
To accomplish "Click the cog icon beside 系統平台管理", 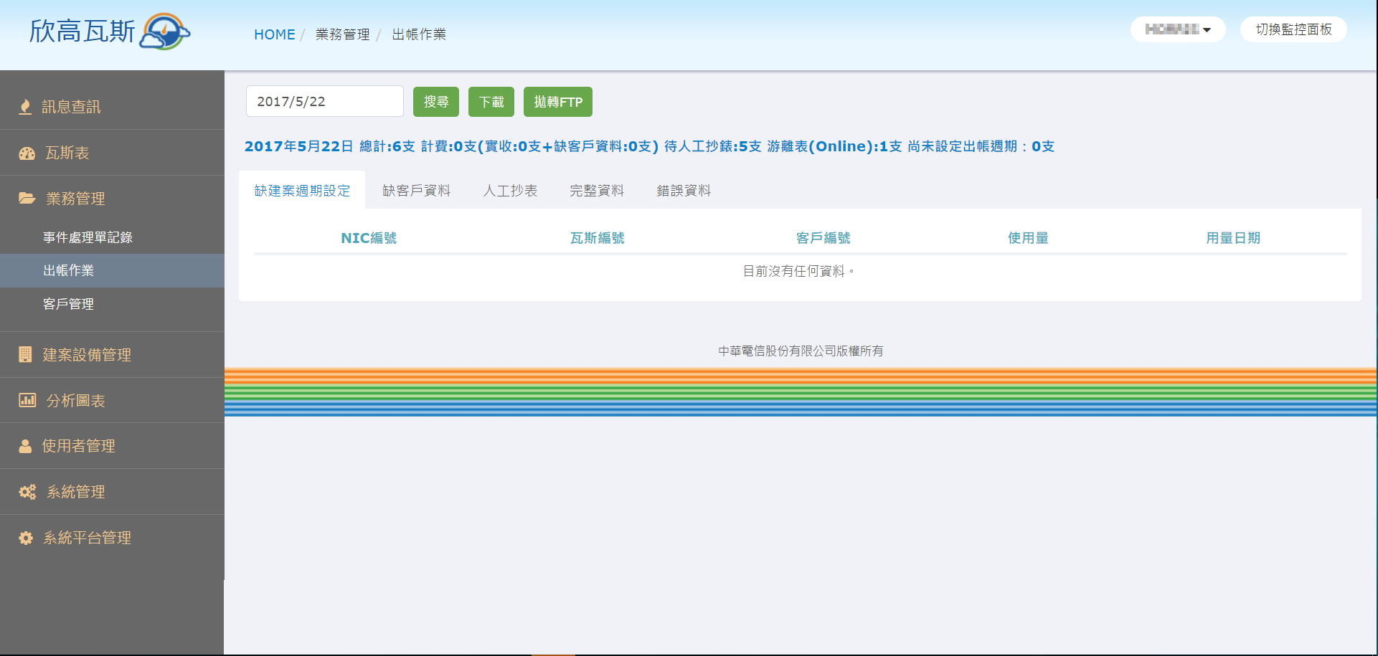I will (26, 538).
